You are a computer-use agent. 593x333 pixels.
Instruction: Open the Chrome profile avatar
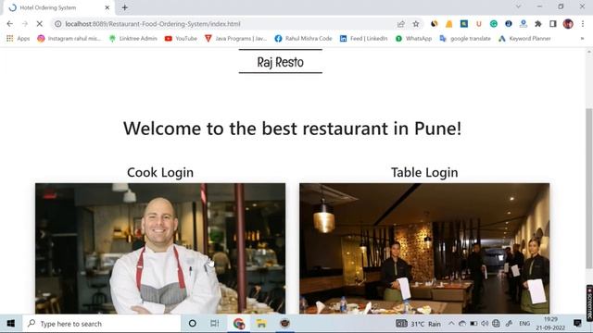568,24
